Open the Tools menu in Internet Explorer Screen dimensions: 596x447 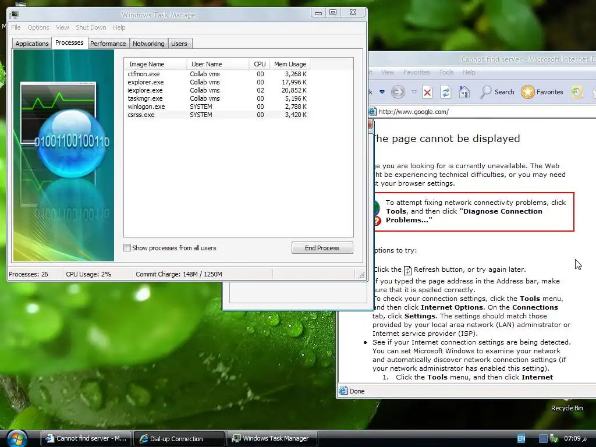click(446, 72)
